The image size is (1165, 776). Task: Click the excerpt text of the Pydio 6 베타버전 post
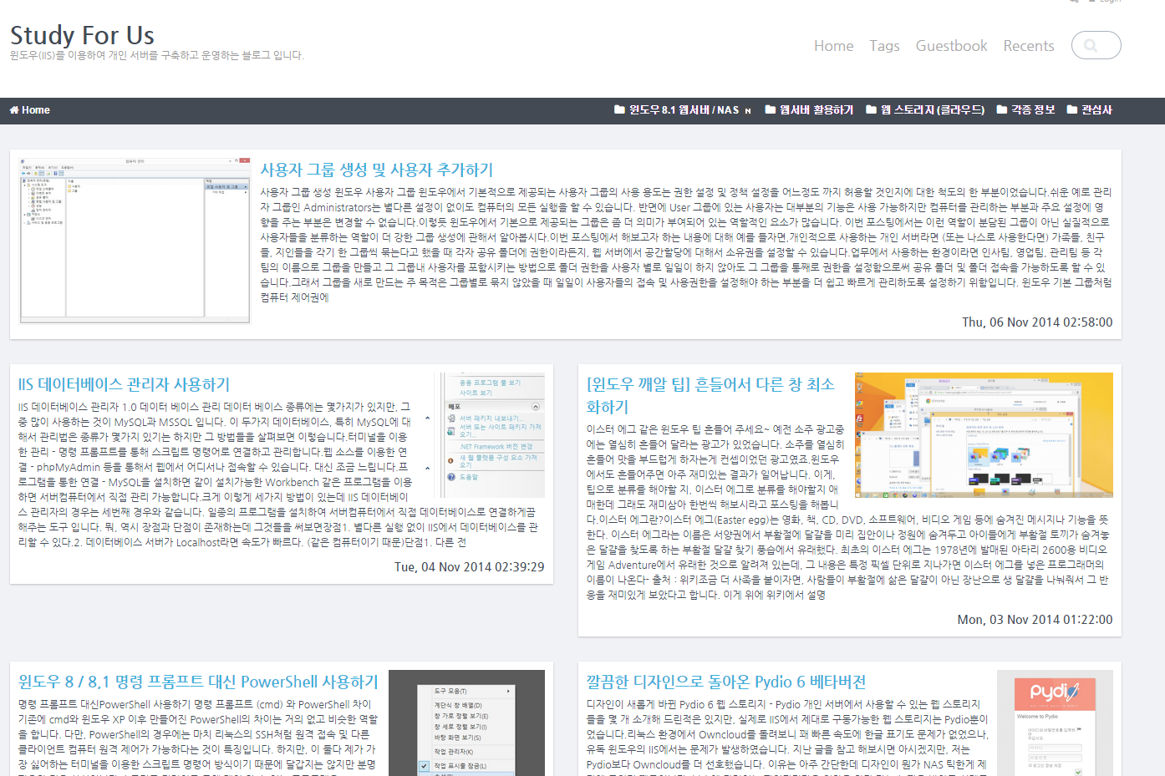[787, 735]
